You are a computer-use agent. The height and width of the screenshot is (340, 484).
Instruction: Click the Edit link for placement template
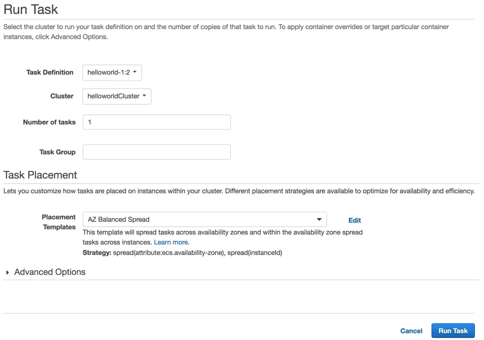pos(354,220)
